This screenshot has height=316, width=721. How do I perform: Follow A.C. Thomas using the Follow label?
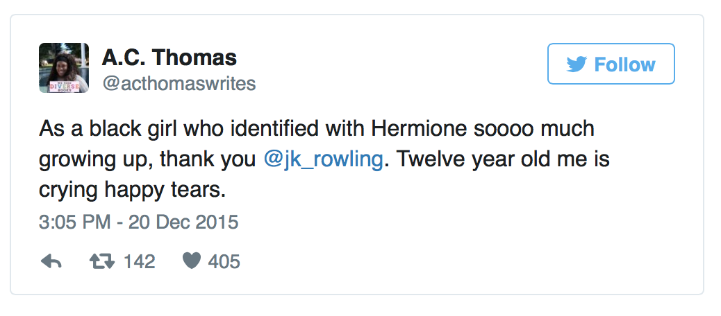(x=624, y=64)
